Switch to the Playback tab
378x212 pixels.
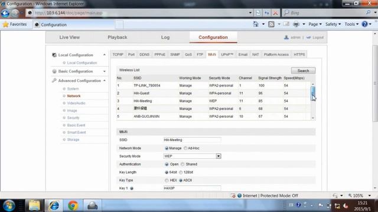pos(118,38)
